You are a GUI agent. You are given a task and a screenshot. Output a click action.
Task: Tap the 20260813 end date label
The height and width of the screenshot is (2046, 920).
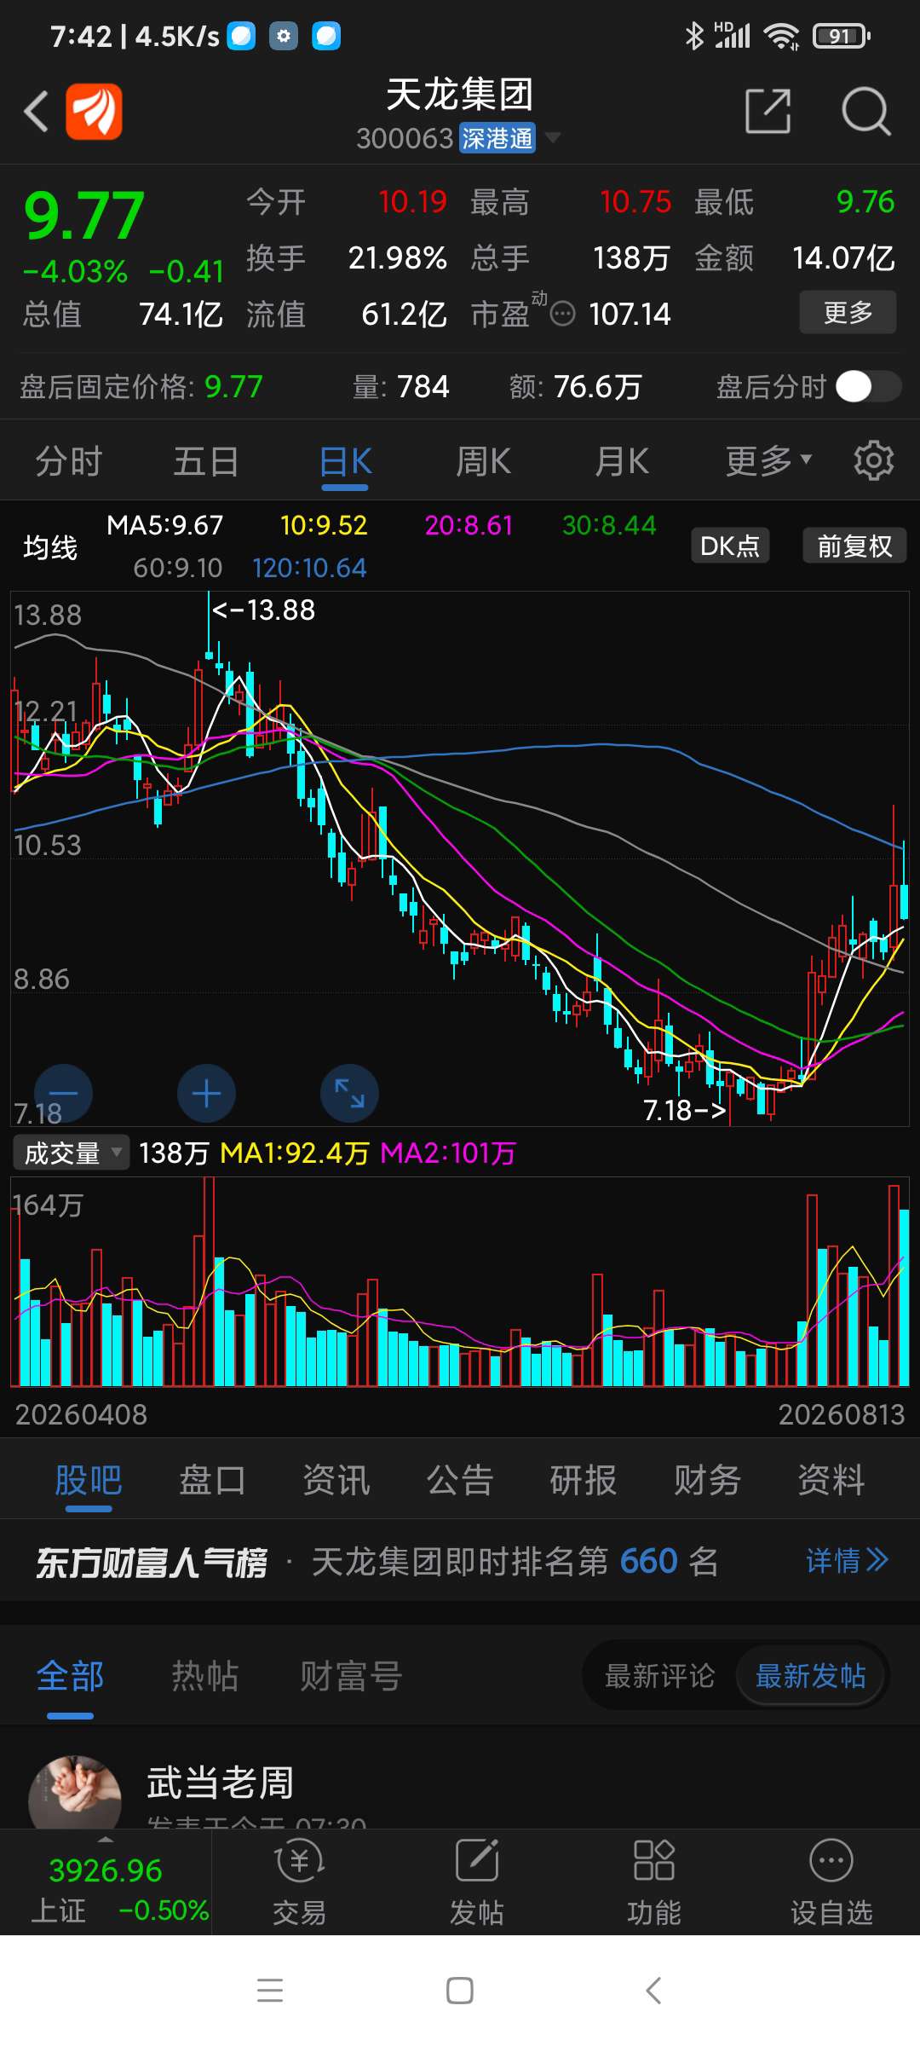click(842, 1414)
